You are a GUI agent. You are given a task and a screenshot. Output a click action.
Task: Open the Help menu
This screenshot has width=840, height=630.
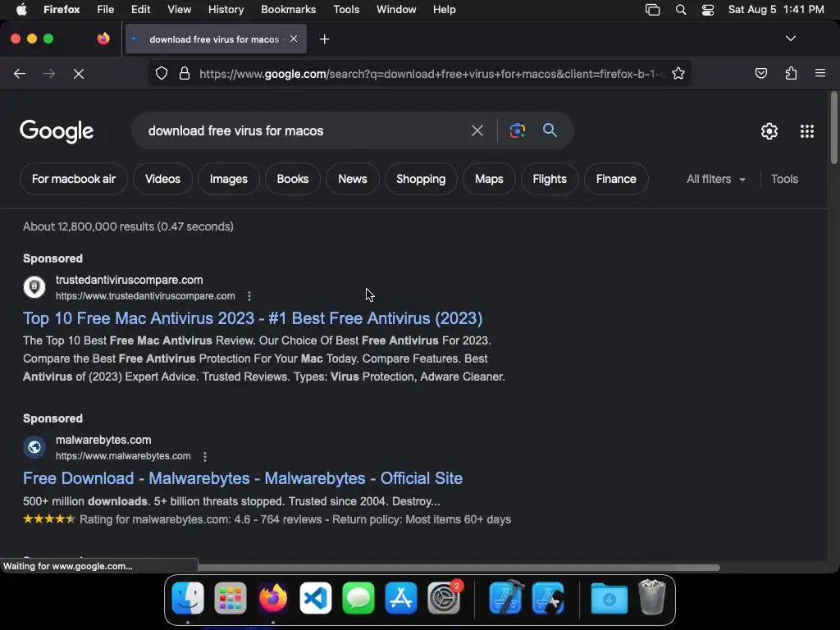pos(444,10)
